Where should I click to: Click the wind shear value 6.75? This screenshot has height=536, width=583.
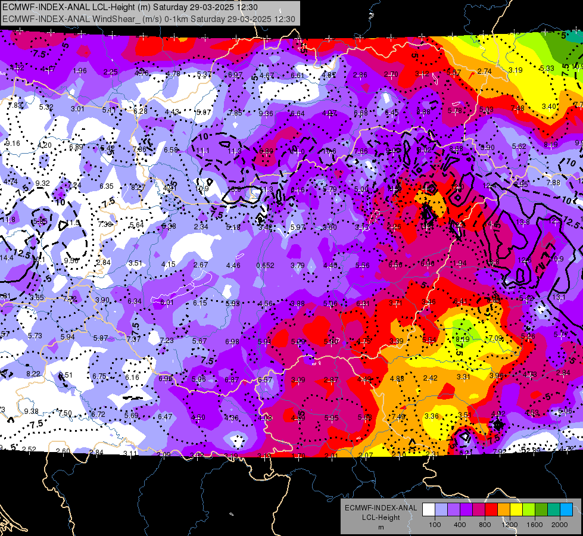click(x=99, y=376)
